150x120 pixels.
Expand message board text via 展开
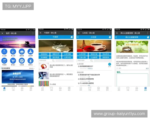click(x=147, y=68)
